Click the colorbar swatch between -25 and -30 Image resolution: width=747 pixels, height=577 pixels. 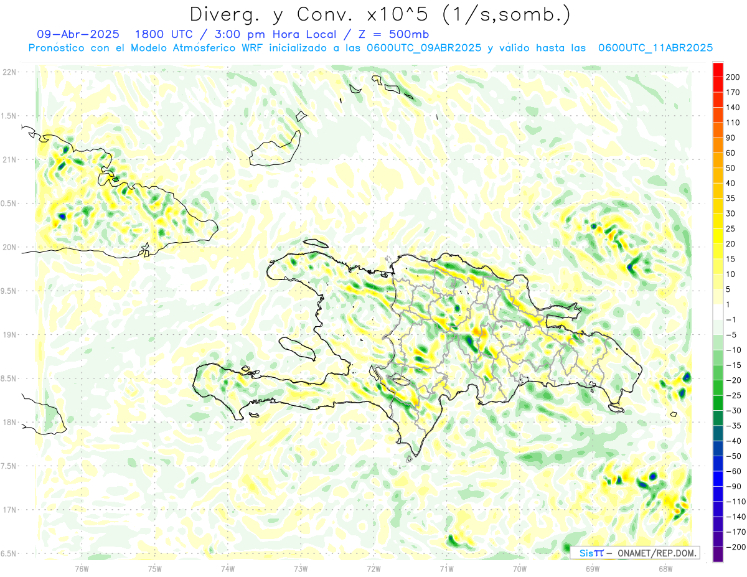pos(718,403)
